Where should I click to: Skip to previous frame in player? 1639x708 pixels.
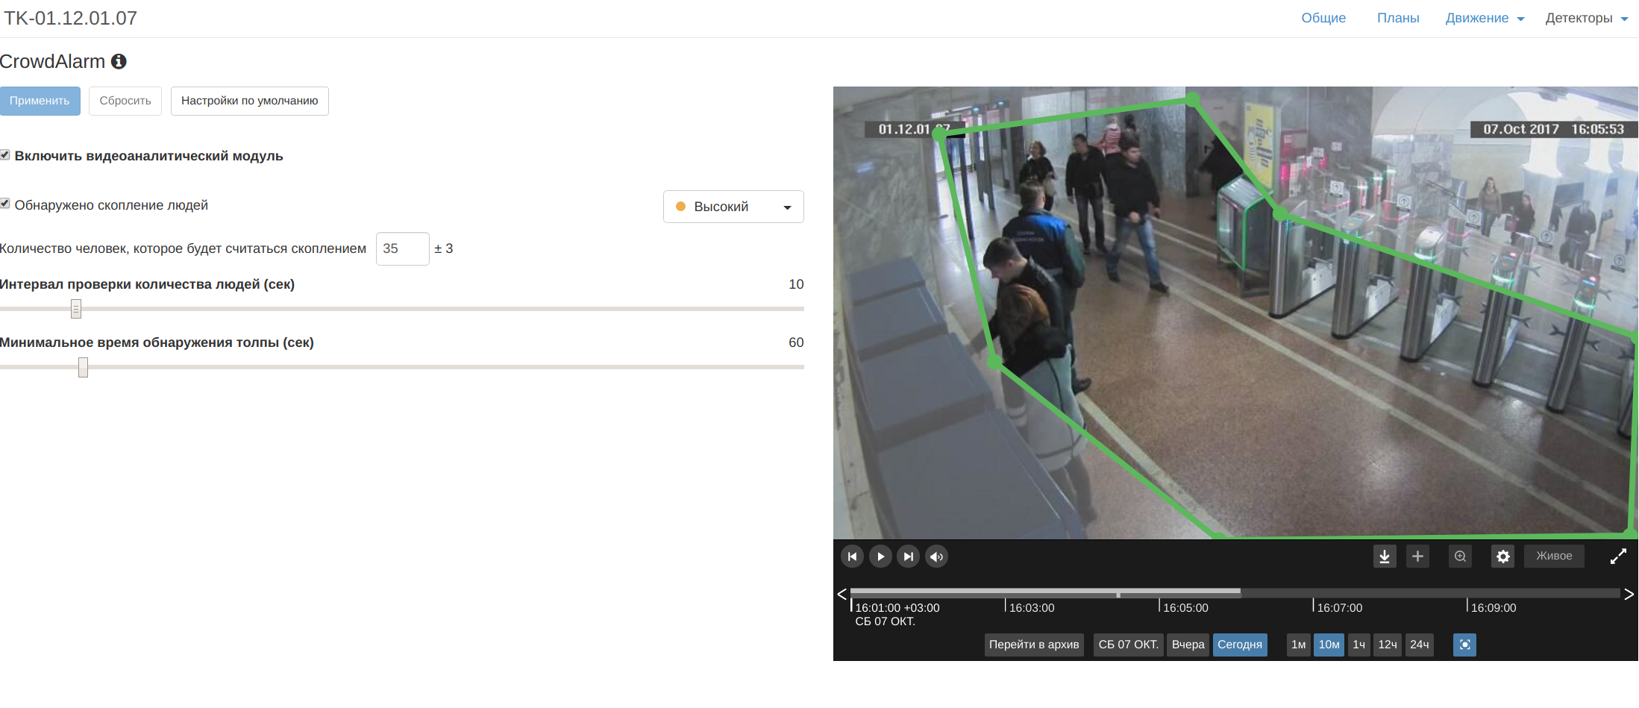853,557
